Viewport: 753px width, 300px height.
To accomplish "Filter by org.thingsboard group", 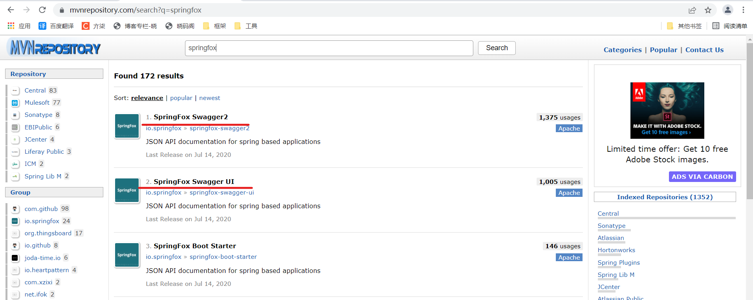I will point(48,233).
